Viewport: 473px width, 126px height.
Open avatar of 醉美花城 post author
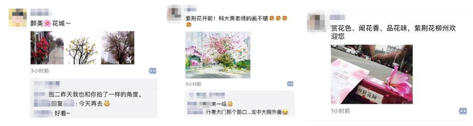(x=17, y=17)
